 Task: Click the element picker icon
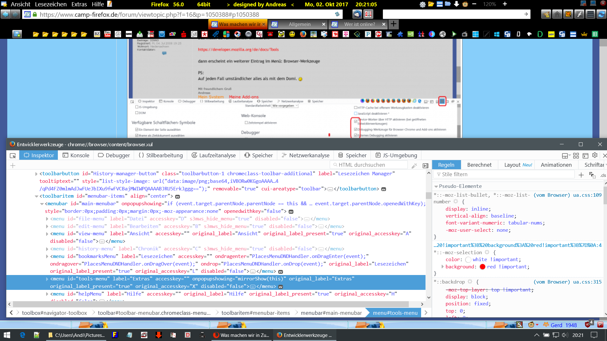pyautogui.click(x=13, y=155)
